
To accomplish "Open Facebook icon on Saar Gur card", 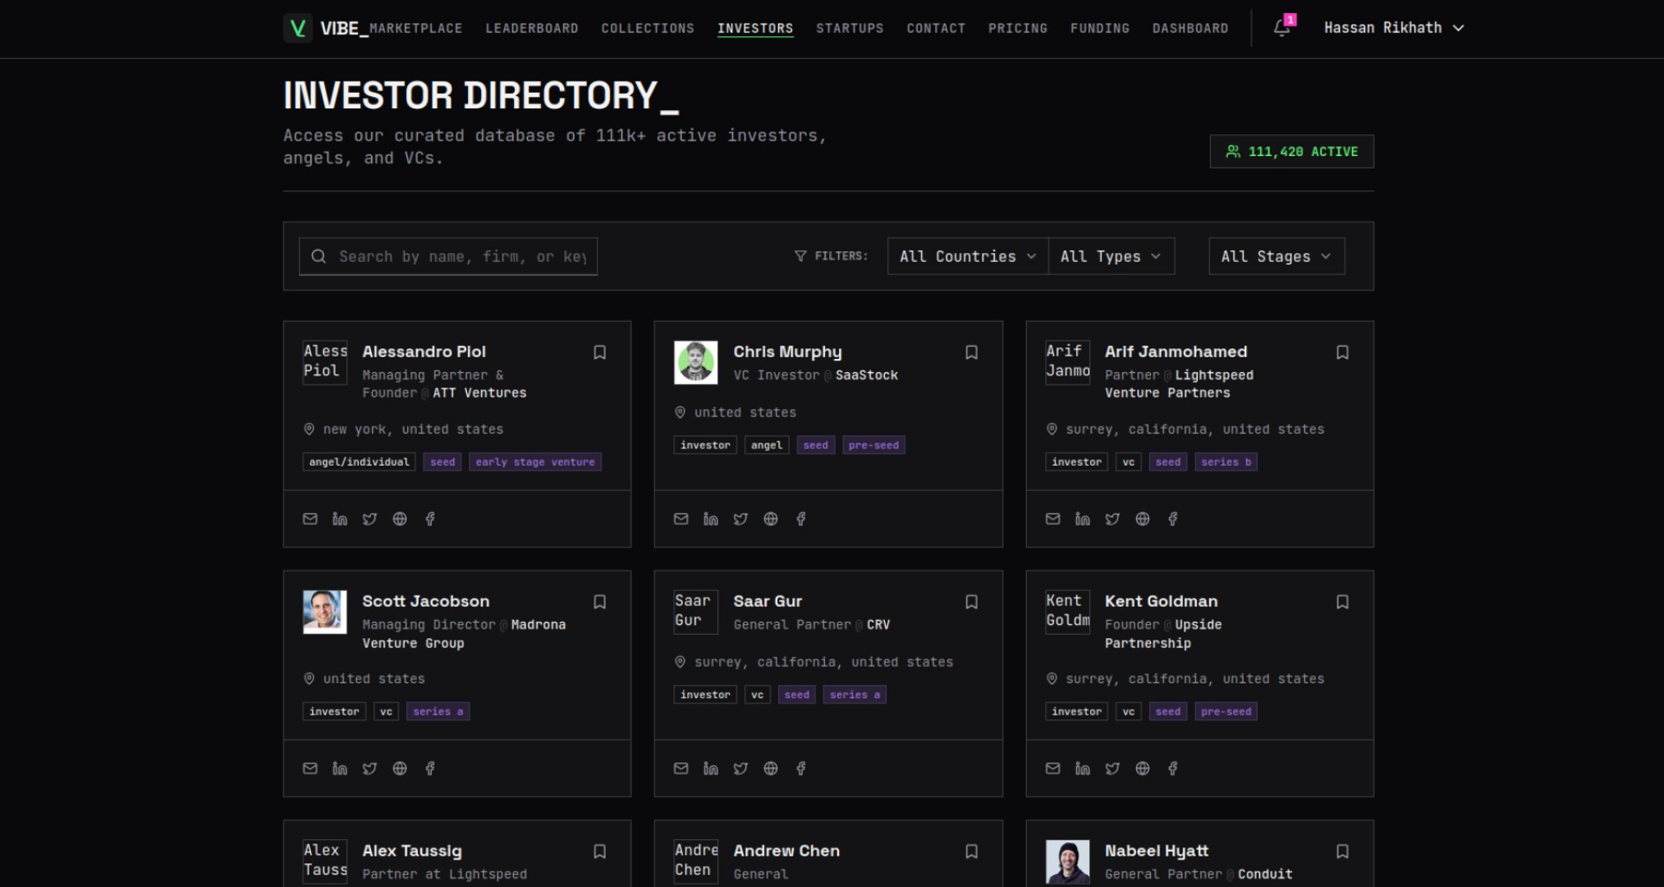I will [801, 769].
